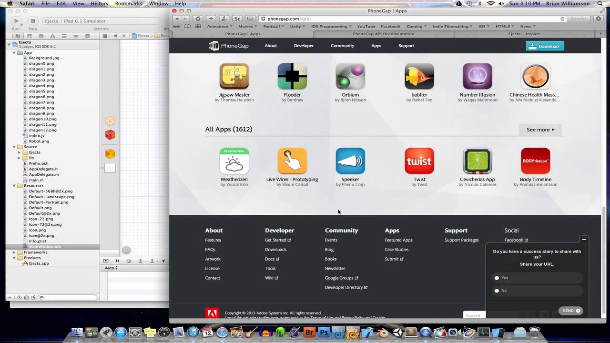Expand the Frameworks folder in Xcode

point(14,252)
